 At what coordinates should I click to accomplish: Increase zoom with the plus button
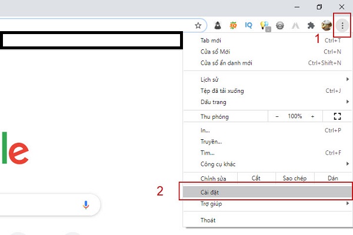pos(312,116)
